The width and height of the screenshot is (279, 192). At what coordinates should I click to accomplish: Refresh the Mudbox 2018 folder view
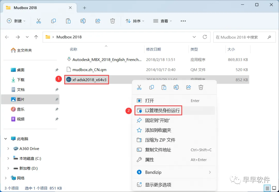coord(205,37)
